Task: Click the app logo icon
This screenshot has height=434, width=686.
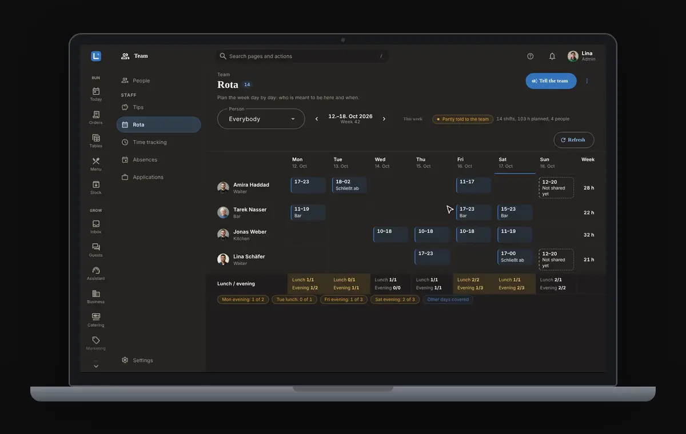Action: pyautogui.click(x=95, y=56)
